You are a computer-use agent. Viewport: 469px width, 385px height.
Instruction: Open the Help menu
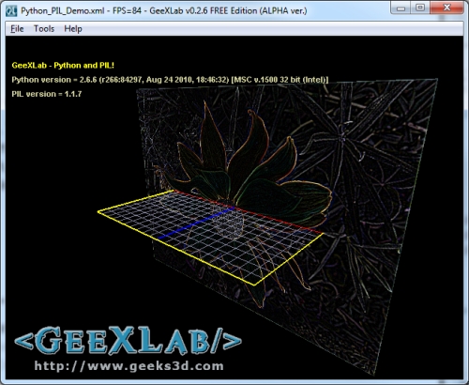click(x=73, y=29)
